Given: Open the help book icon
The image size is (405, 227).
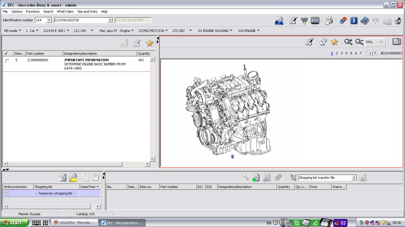Looking at the screenshot, I should click(365, 20).
